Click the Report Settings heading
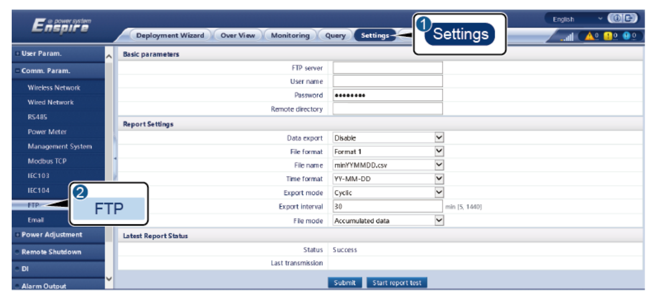The image size is (650, 296). [148, 124]
